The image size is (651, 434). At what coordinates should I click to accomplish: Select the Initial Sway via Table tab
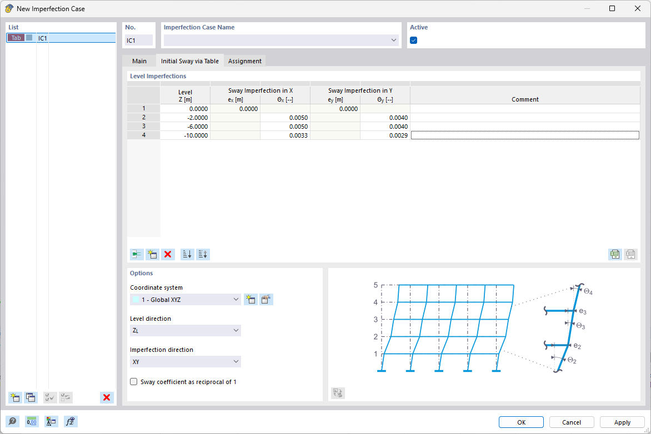(x=190, y=61)
